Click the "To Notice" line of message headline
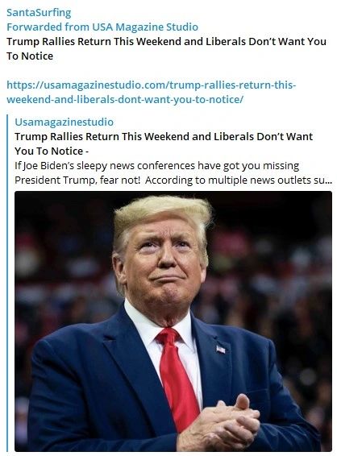 pos(30,56)
